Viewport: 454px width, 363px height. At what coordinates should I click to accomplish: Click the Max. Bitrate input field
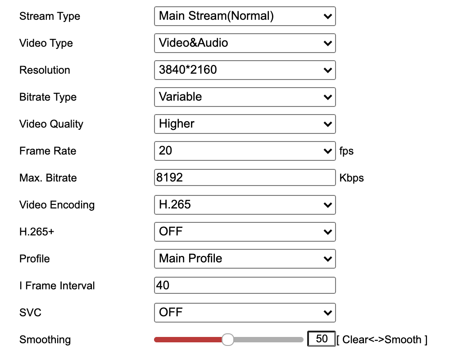coord(245,178)
